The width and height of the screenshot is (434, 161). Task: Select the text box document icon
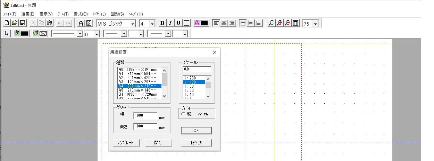pos(89,23)
